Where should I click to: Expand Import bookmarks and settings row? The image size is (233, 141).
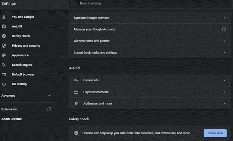pyautogui.click(x=224, y=53)
